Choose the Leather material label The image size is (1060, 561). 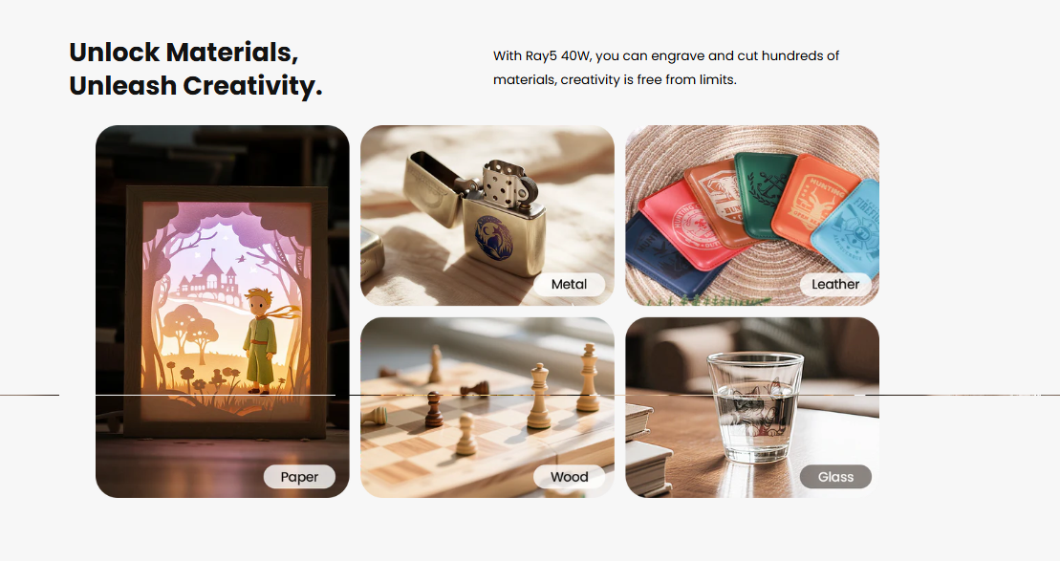(x=834, y=284)
